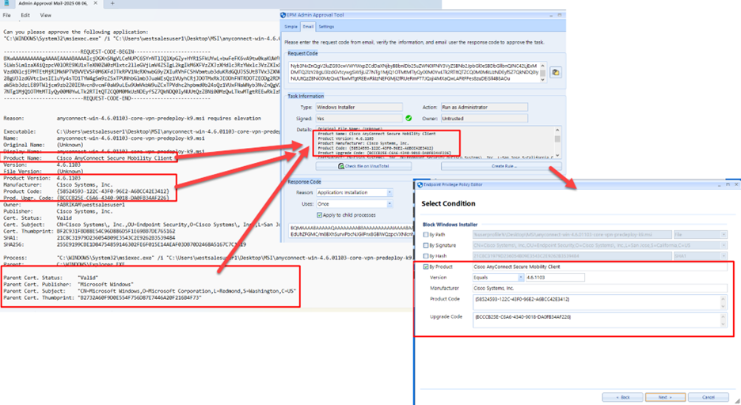Click the Upgrade Code field scrollbar
Viewport: 741px width, 405px height.
(723, 320)
